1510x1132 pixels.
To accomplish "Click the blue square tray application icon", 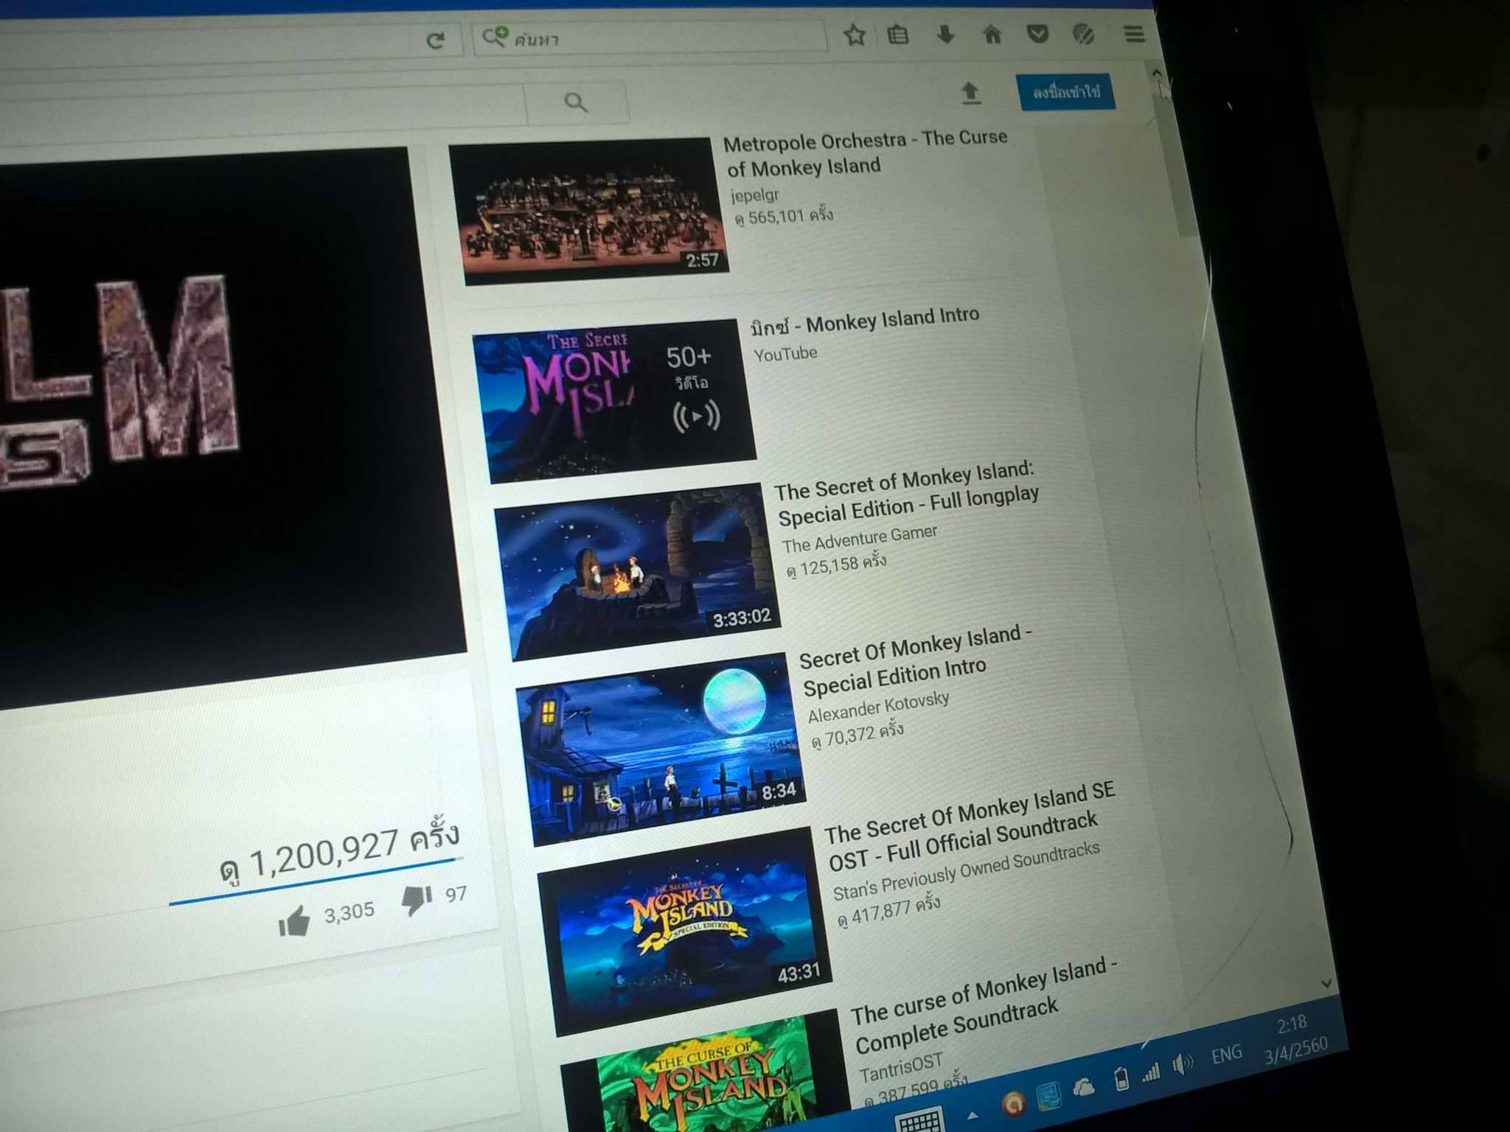I will (1049, 1096).
